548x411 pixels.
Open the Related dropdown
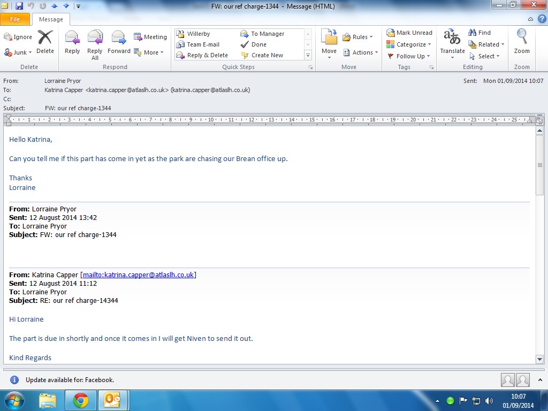486,44
